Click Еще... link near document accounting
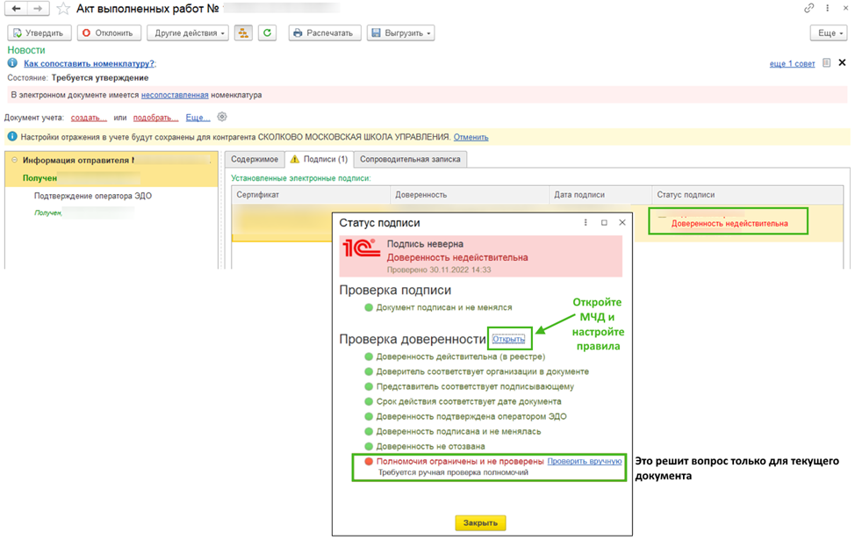 coord(198,118)
